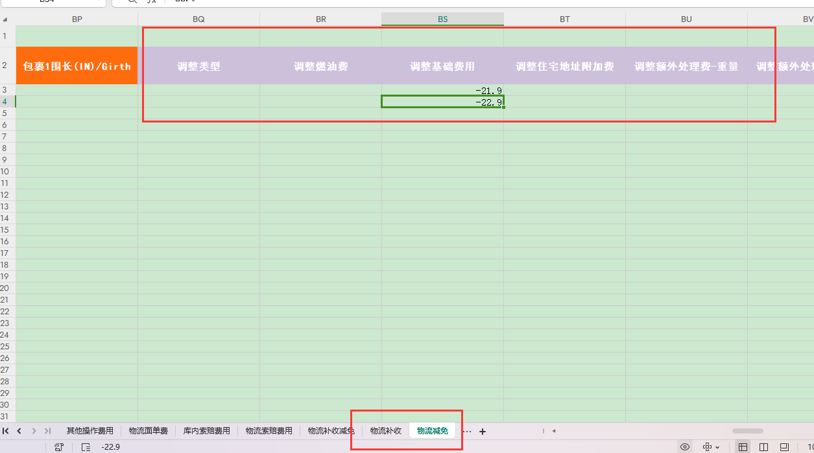Select the cell containing -21.9
The width and height of the screenshot is (814, 453).
(442, 90)
